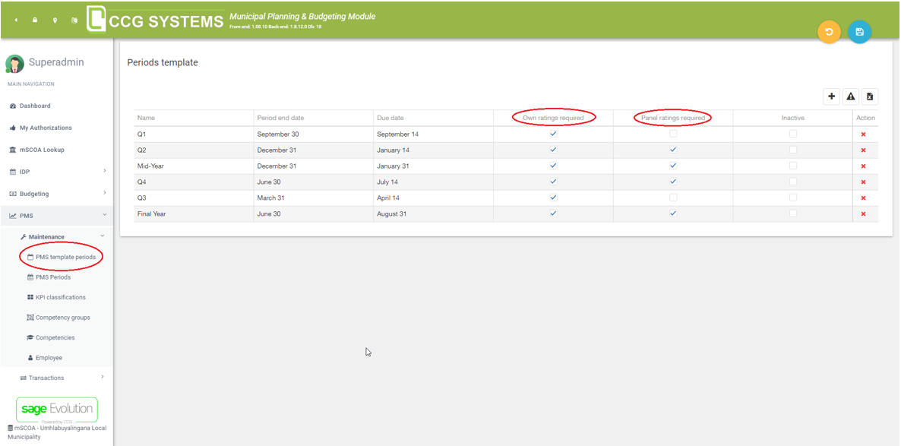Screen dimensions: 901x446
Task: Uncheck Own ratings required for Mid-Year
Action: coord(553,166)
